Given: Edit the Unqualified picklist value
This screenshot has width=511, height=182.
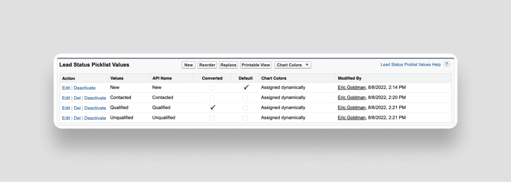Looking at the screenshot, I should tap(66, 118).
